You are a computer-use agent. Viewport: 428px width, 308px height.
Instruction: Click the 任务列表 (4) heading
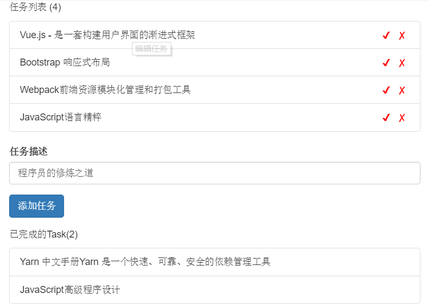36,8
